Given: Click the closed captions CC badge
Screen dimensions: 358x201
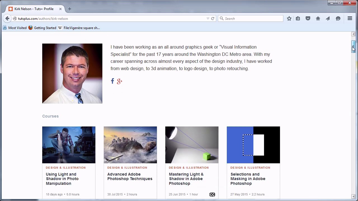Looking at the screenshot, I should point(212,195).
